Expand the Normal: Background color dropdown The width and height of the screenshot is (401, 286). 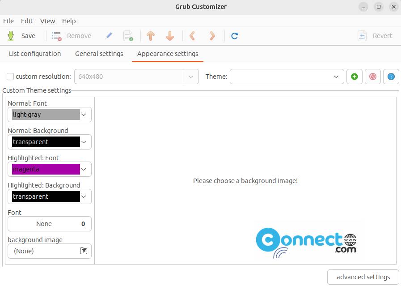(x=84, y=142)
